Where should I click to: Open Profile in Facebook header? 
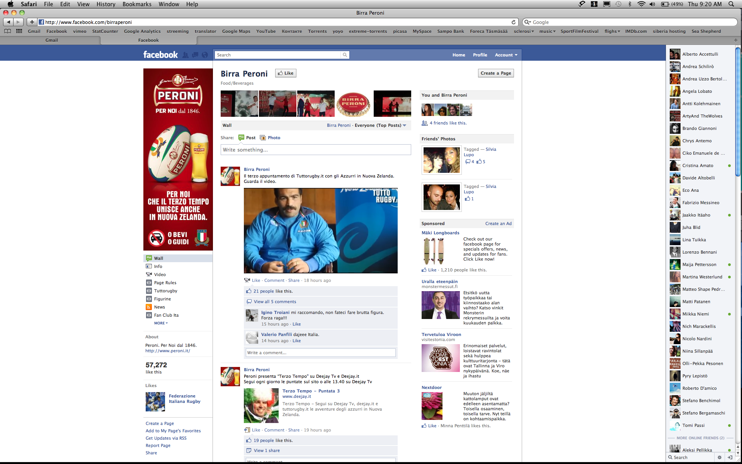coord(480,55)
